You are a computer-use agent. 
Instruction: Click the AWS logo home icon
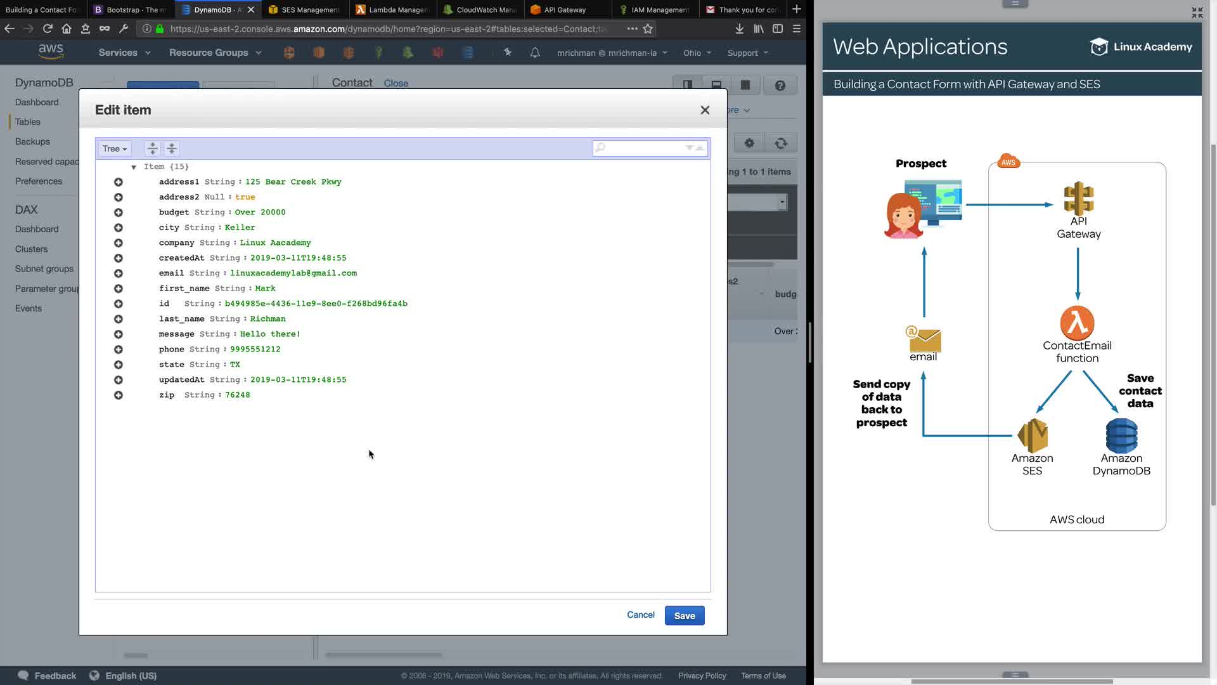tap(51, 51)
